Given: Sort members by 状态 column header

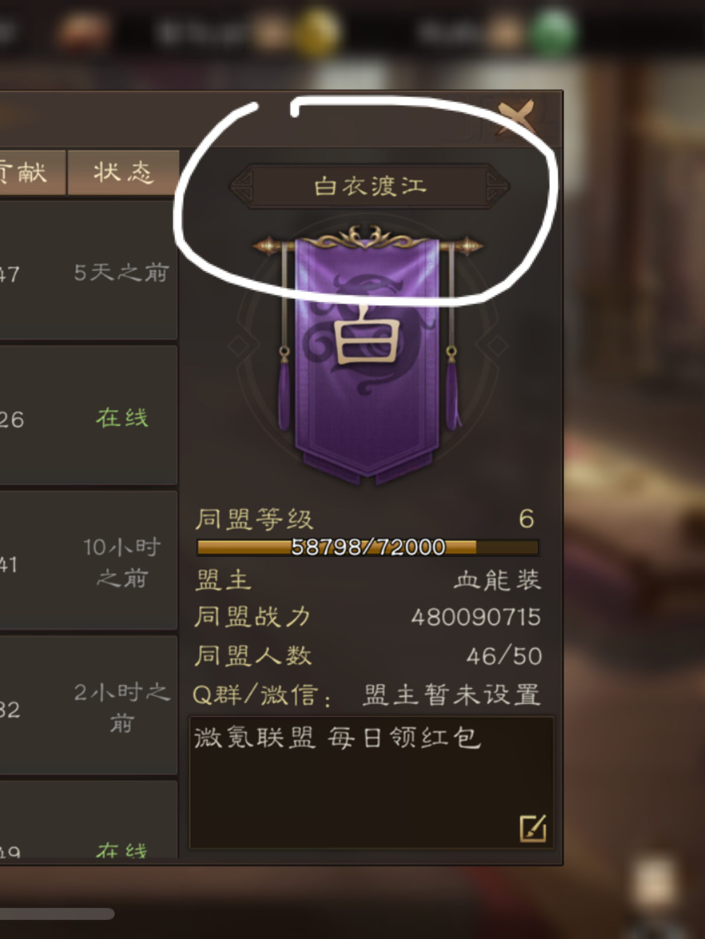Looking at the screenshot, I should click(123, 172).
